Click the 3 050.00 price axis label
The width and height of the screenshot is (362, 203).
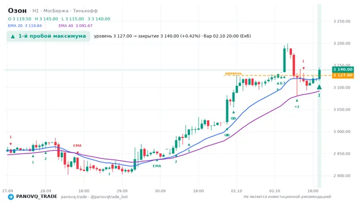[342, 109]
